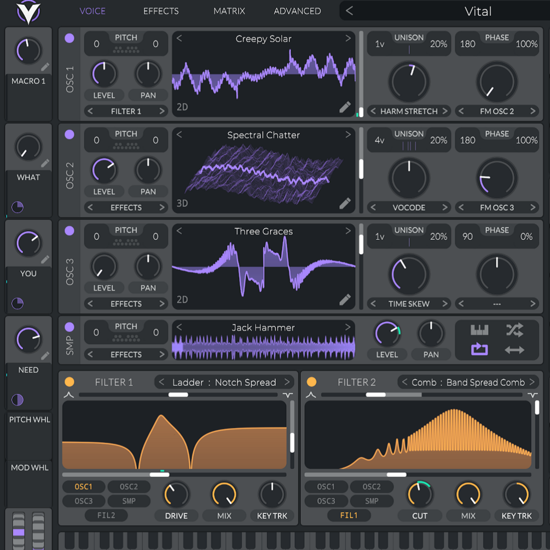Switch to the EFFECTS tab
Screen dimensions: 550x550
click(161, 11)
